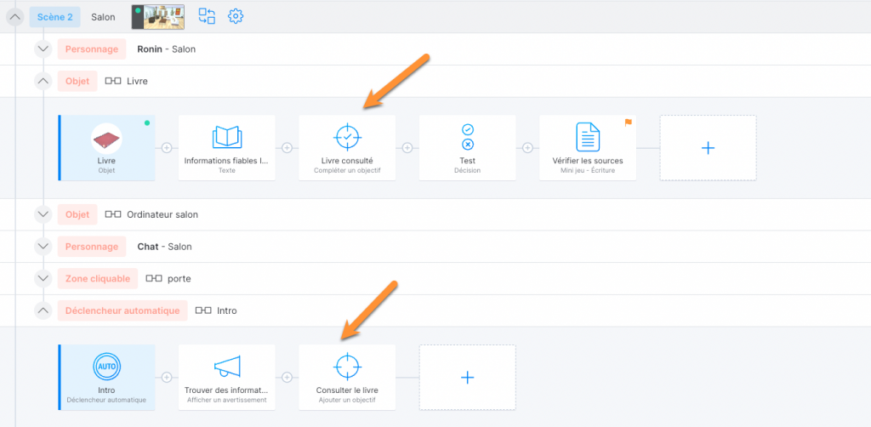Open the Livre consulté objective block
The width and height of the screenshot is (871, 427).
coord(347,148)
